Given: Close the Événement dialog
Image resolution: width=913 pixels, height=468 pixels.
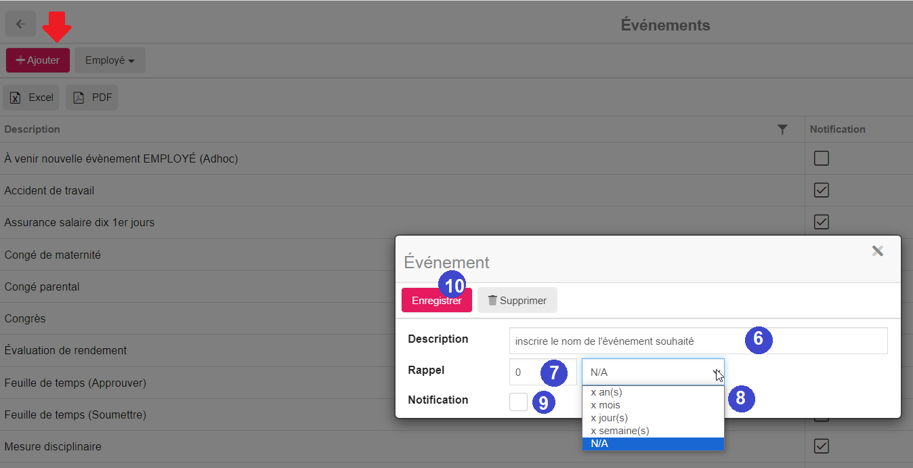Looking at the screenshot, I should (x=878, y=251).
